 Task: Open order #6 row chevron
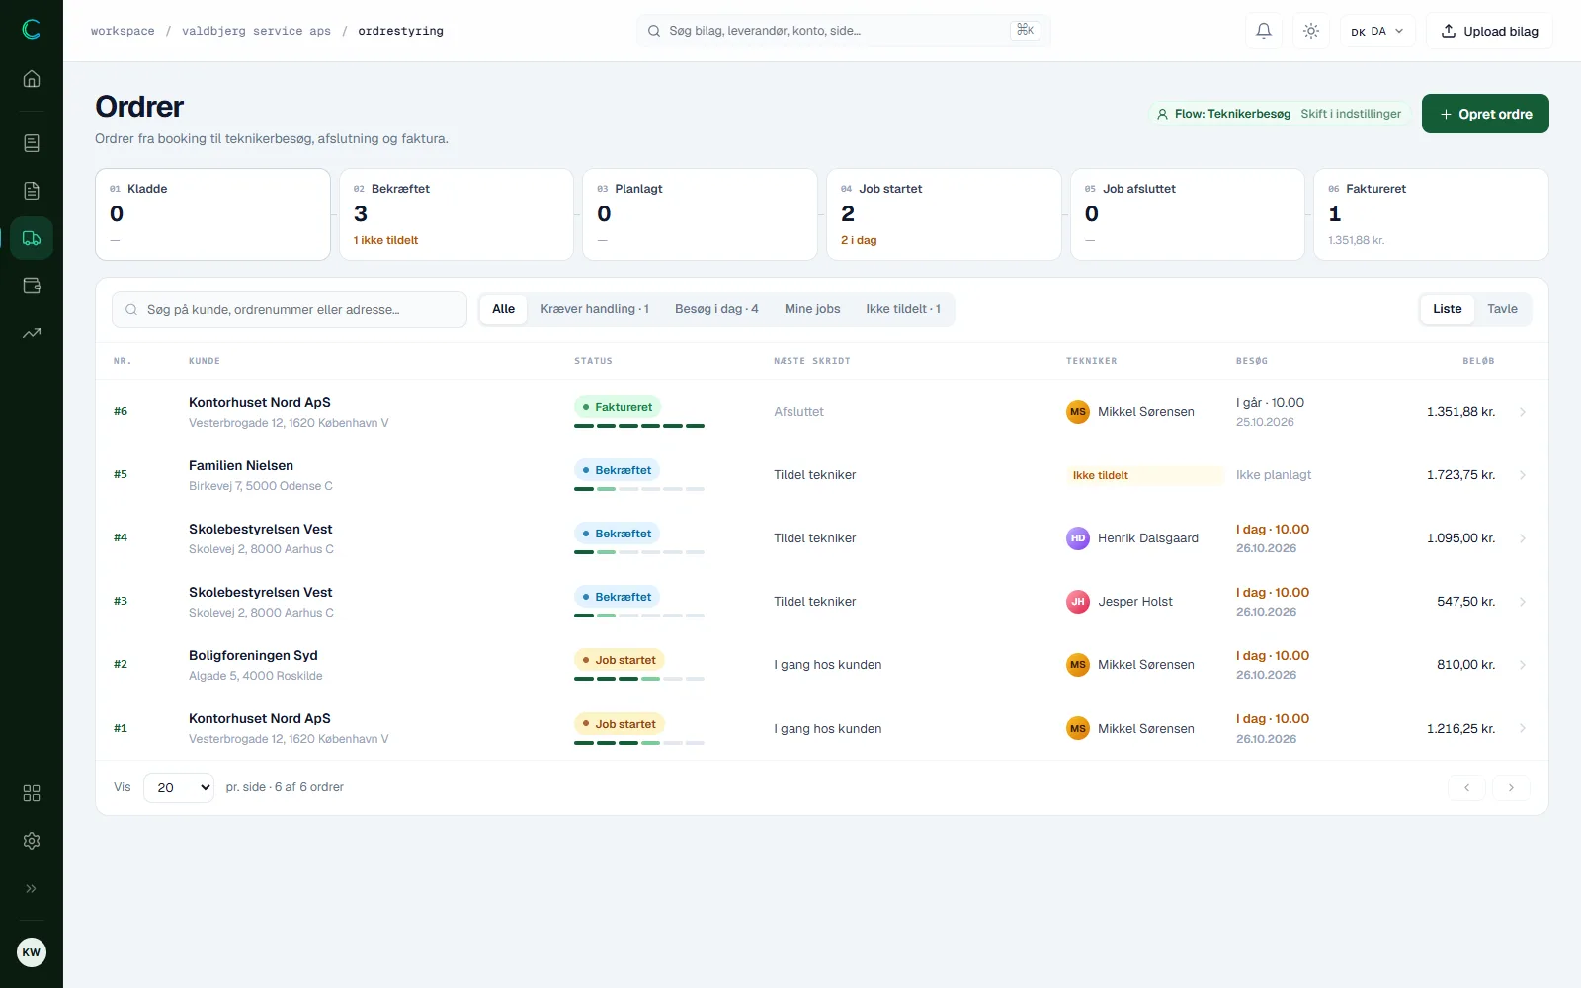coord(1523,412)
